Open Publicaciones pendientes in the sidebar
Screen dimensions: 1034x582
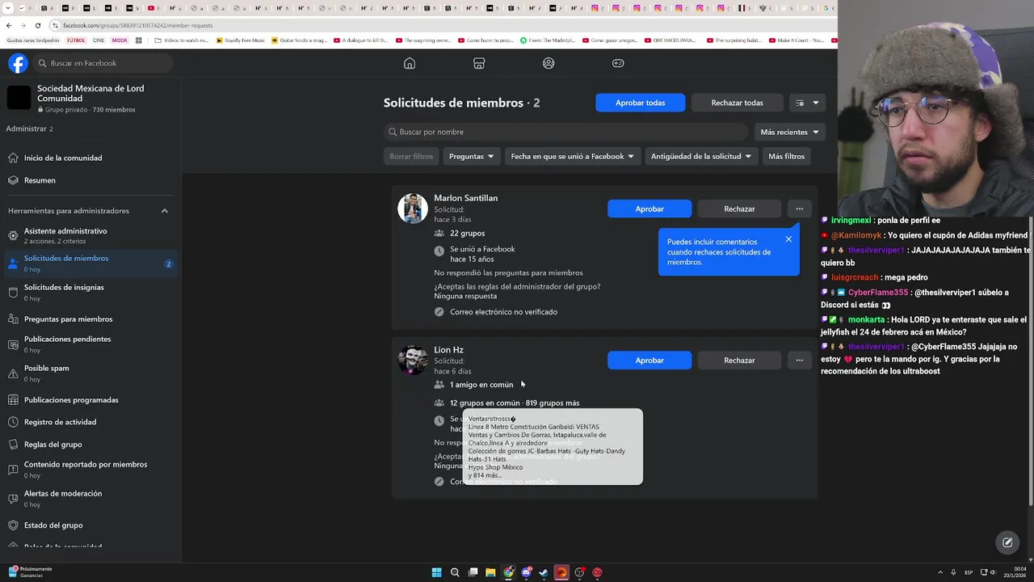point(90,344)
